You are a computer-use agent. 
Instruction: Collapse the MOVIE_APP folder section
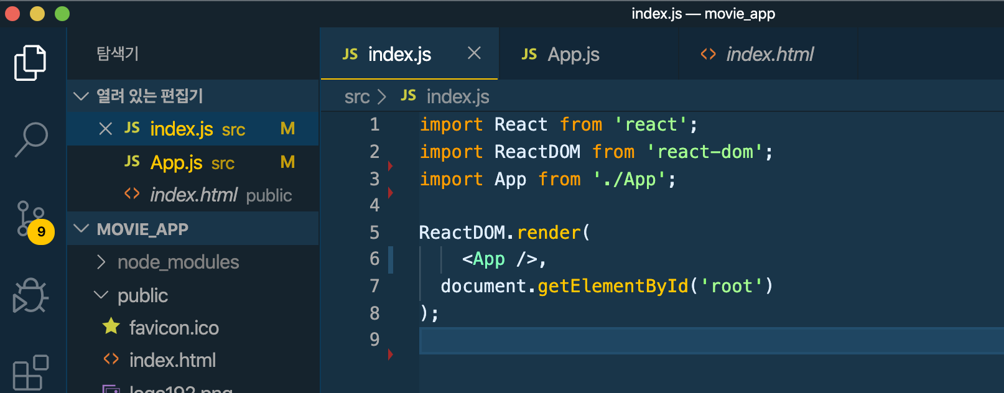click(193, 229)
